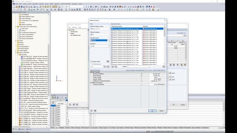Click first icon below the material list
This screenshot has width=237, height=133.
[x=113, y=66]
